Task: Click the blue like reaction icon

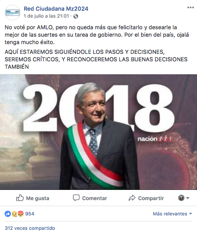Action: click(x=8, y=214)
